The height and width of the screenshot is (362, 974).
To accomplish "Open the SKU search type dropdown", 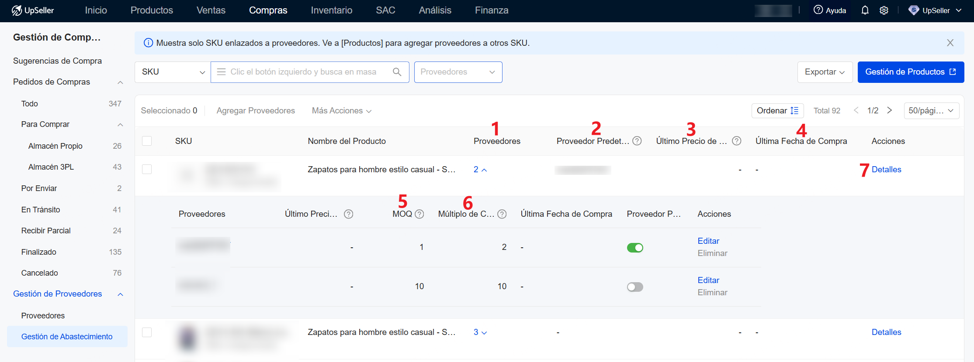I will point(173,72).
